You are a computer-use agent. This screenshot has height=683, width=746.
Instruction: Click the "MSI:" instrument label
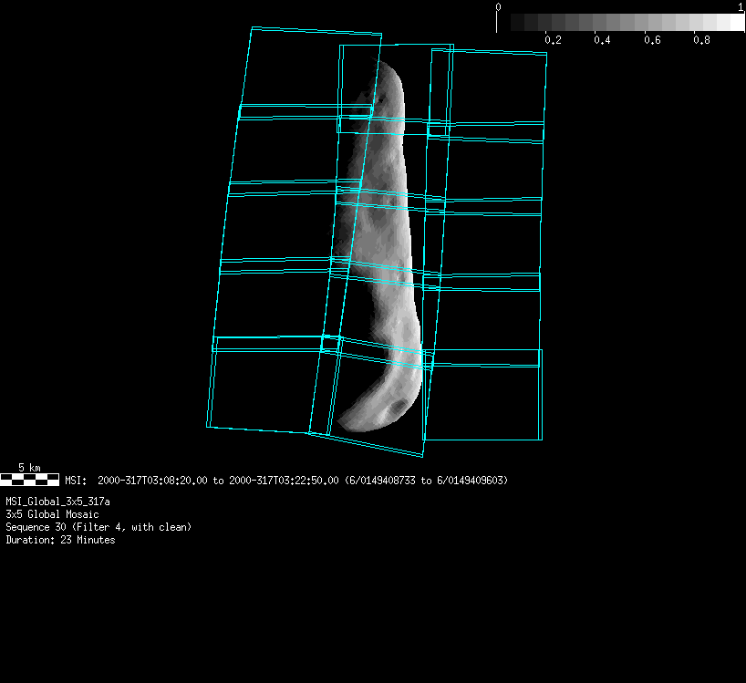[76, 481]
